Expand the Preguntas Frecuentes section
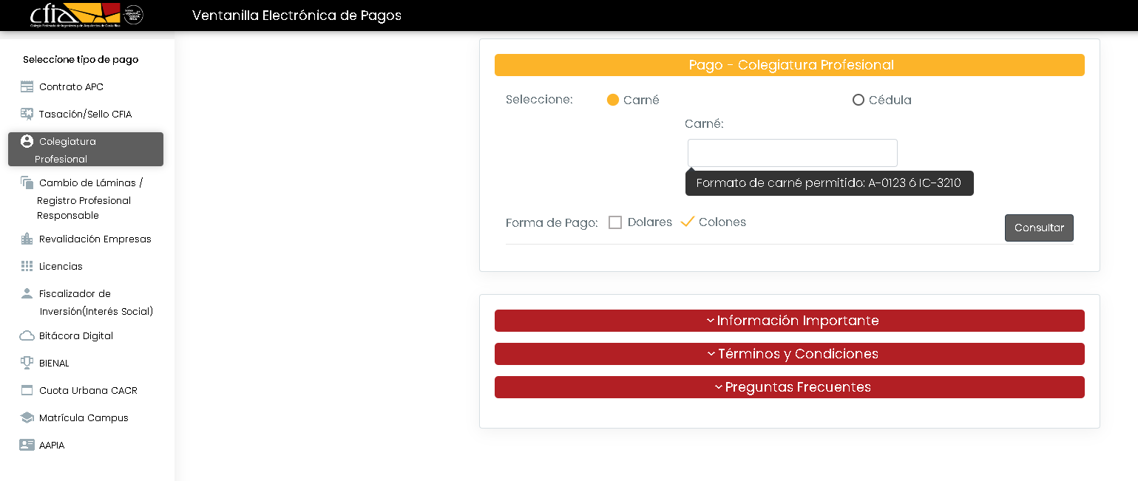The height and width of the screenshot is (481, 1138). coord(789,387)
